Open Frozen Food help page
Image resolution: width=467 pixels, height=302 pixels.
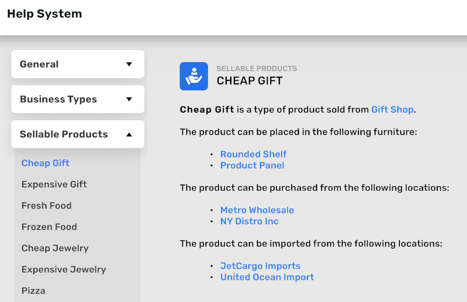click(49, 227)
